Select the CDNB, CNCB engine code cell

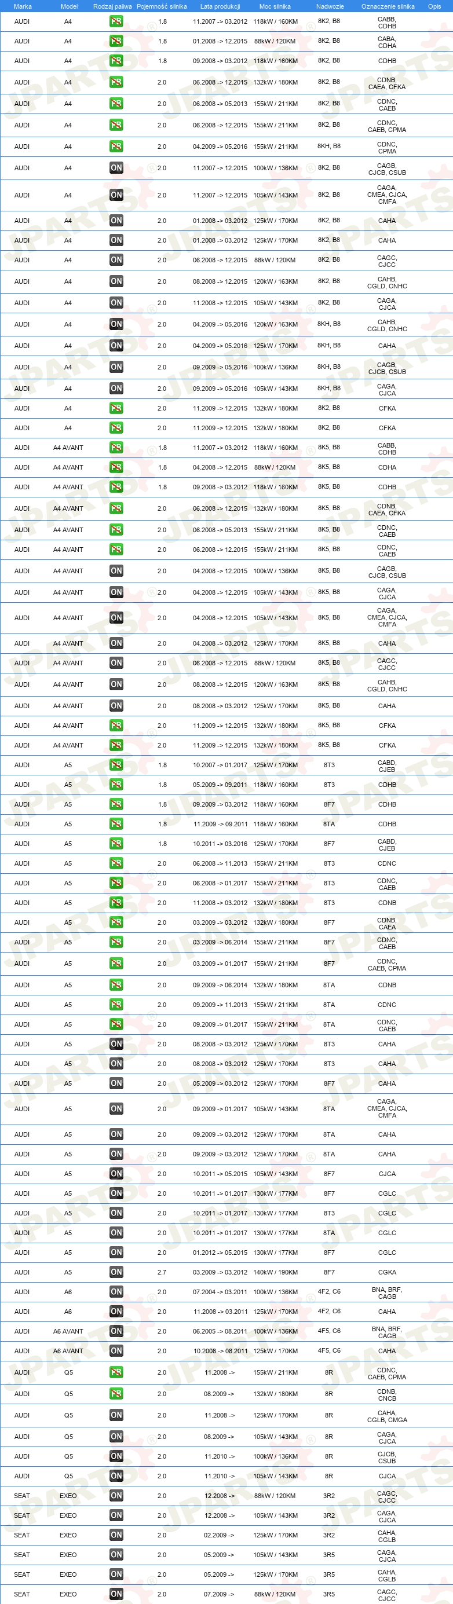[387, 1394]
